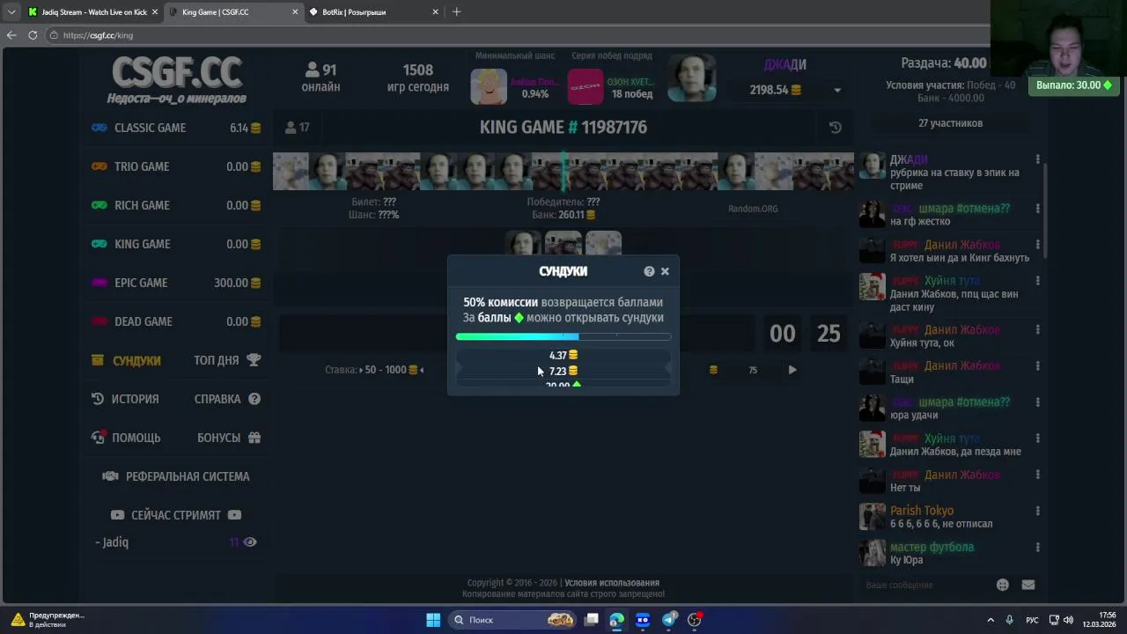This screenshot has height=634, width=1127.
Task: Open game history icon near King Game title
Action: pos(836,128)
